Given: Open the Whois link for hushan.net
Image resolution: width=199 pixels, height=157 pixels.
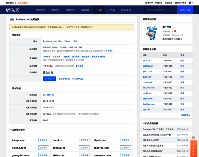Looking at the screenshot, I should pos(67,41).
